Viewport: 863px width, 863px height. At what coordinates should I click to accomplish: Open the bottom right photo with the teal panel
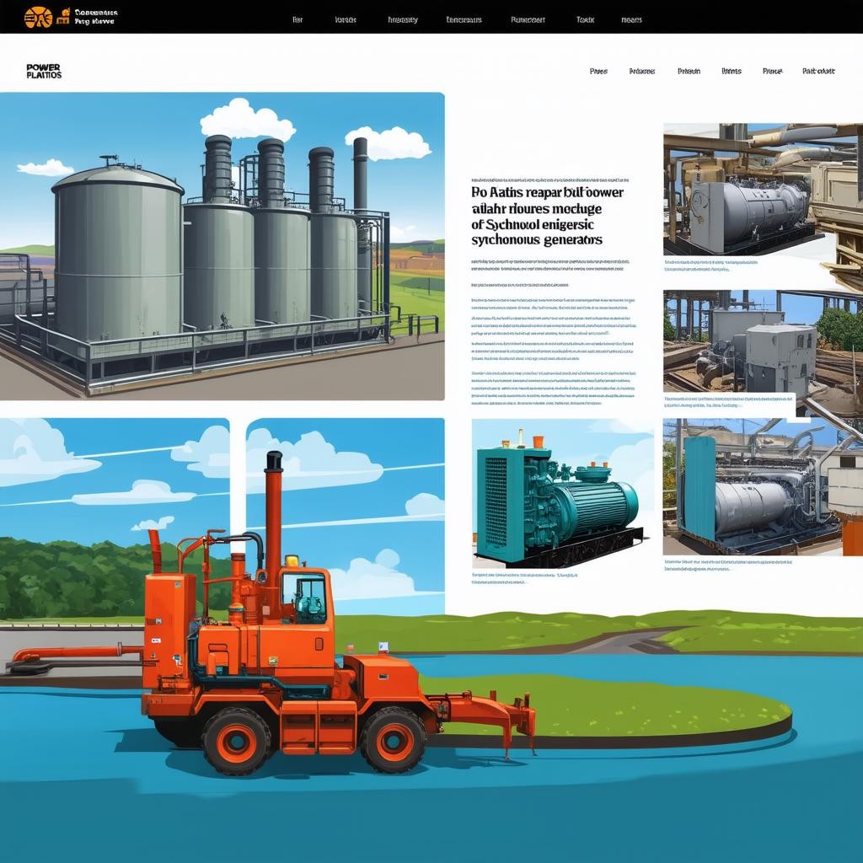762,487
